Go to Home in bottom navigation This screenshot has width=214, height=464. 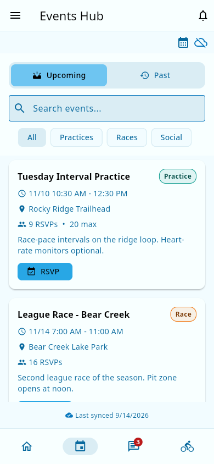[26, 446]
